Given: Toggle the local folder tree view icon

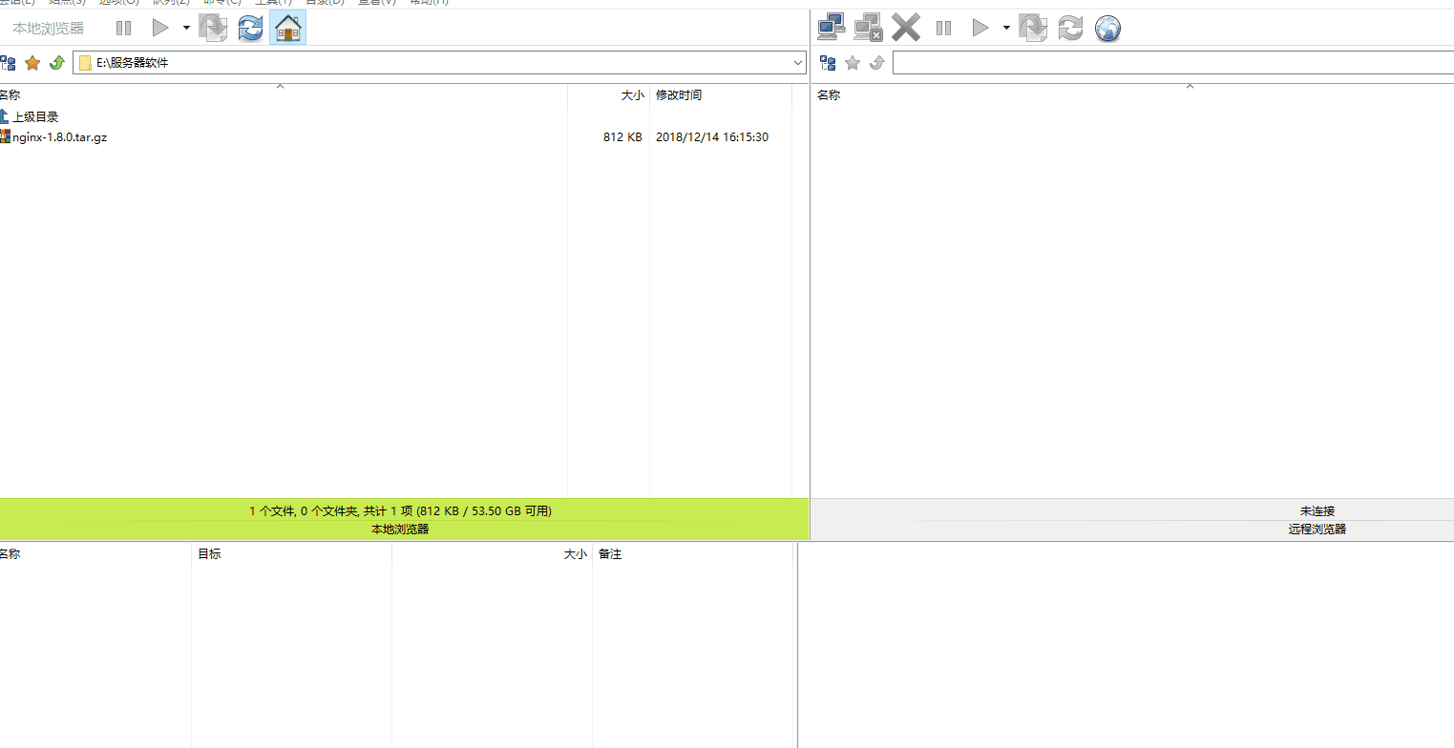Looking at the screenshot, I should pyautogui.click(x=9, y=62).
